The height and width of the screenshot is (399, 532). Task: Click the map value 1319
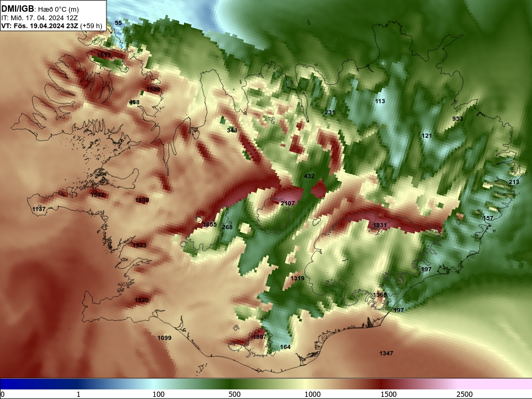click(297, 278)
